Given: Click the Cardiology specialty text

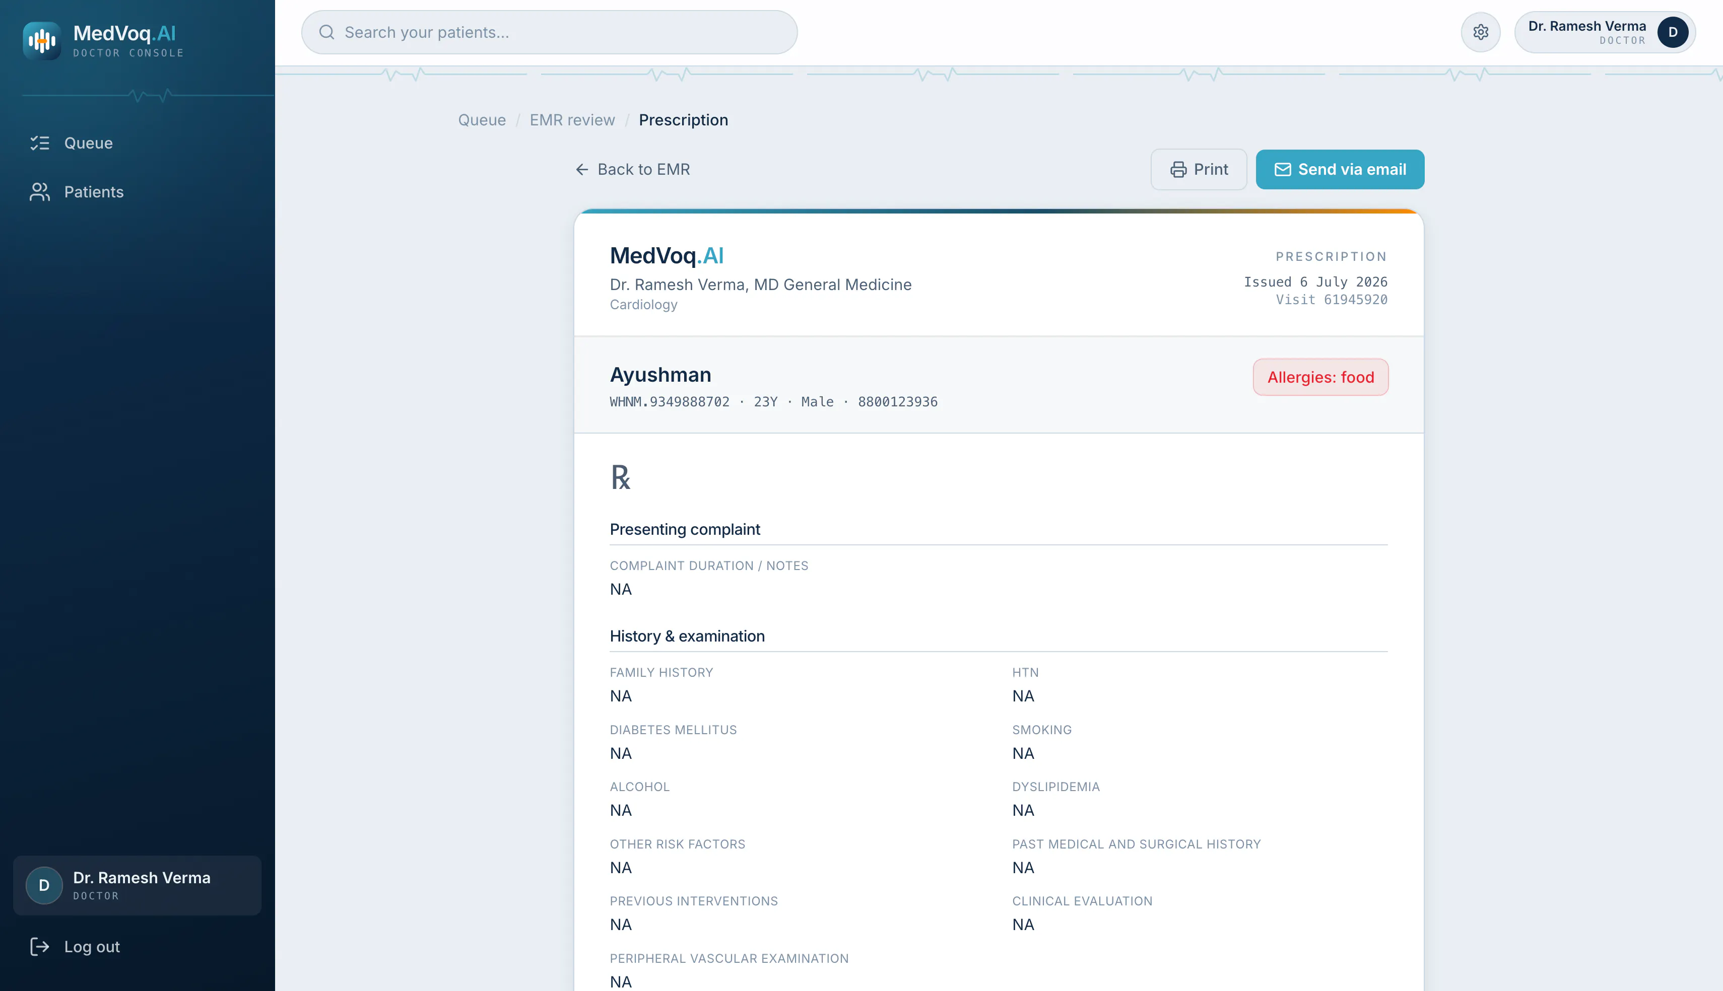Looking at the screenshot, I should [644, 305].
